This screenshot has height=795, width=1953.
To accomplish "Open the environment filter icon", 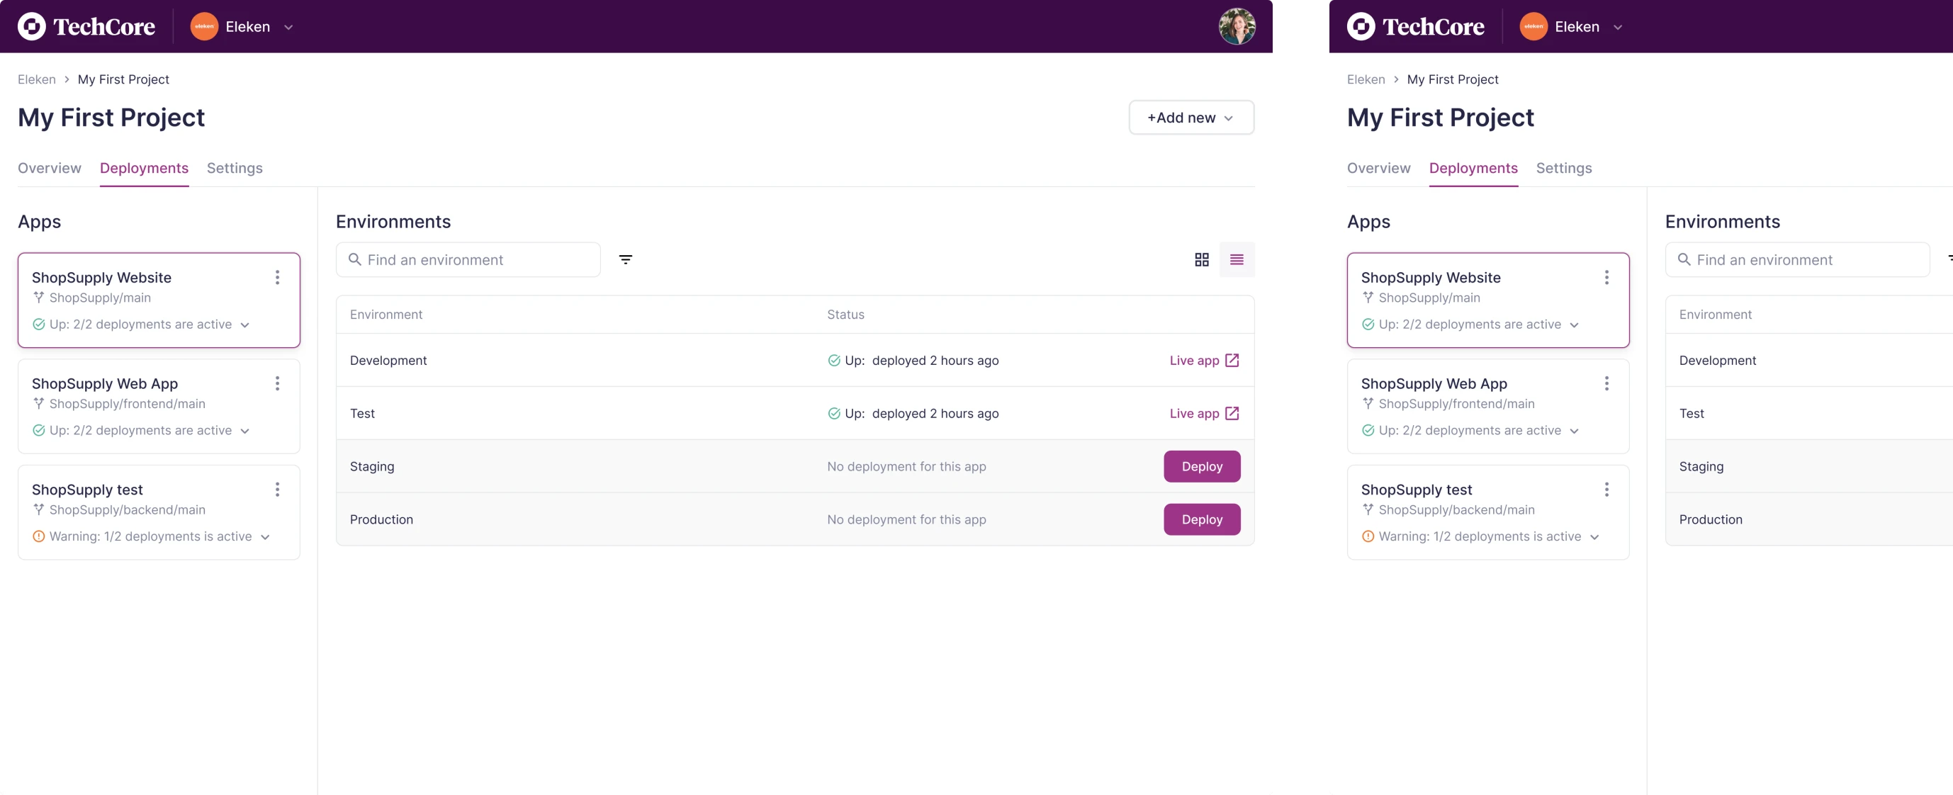I will (626, 260).
